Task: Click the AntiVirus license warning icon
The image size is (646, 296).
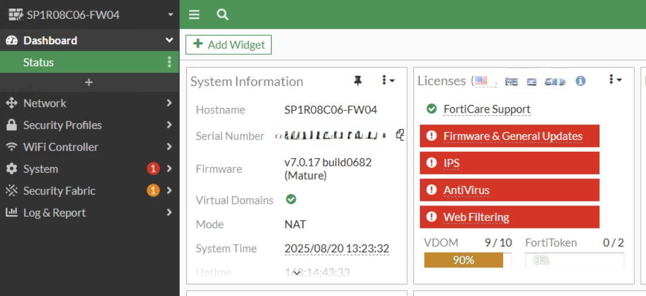Action: (432, 190)
